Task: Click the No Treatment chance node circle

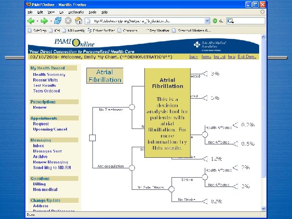Action: click(132, 107)
